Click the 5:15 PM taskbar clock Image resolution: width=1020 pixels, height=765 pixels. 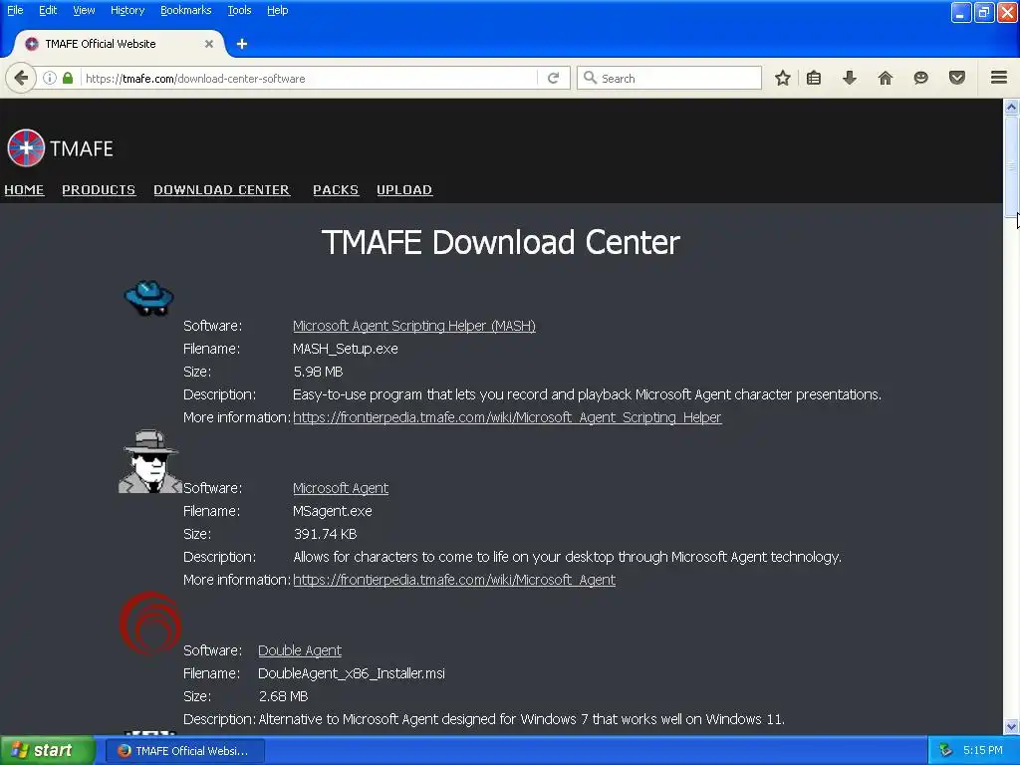[983, 750]
